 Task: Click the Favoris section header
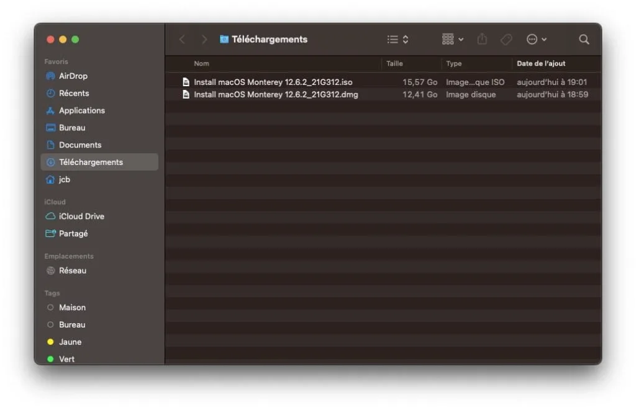[56, 61]
